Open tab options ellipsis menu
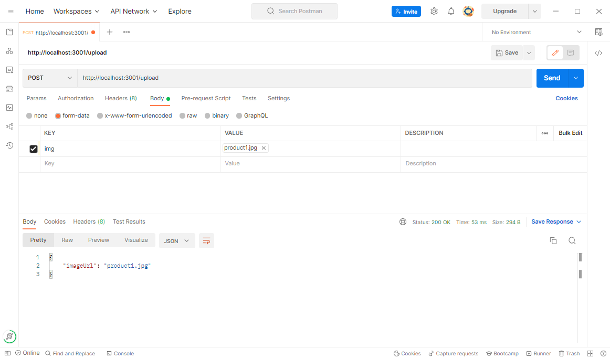This screenshot has height=359, width=610. click(127, 32)
